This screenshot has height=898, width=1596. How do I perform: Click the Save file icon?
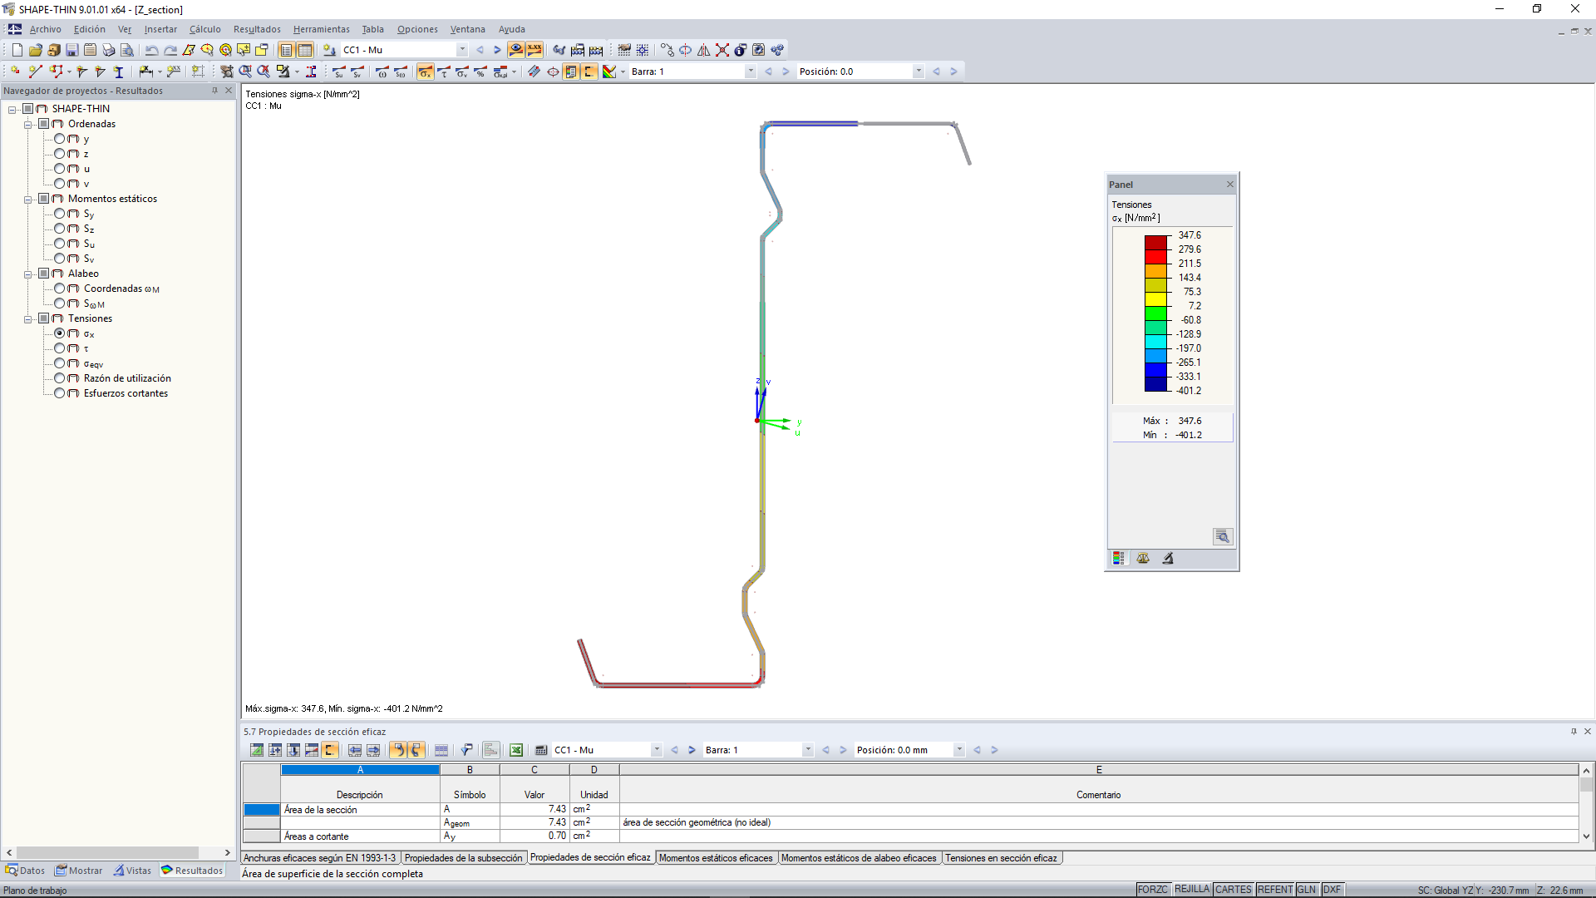[71, 50]
